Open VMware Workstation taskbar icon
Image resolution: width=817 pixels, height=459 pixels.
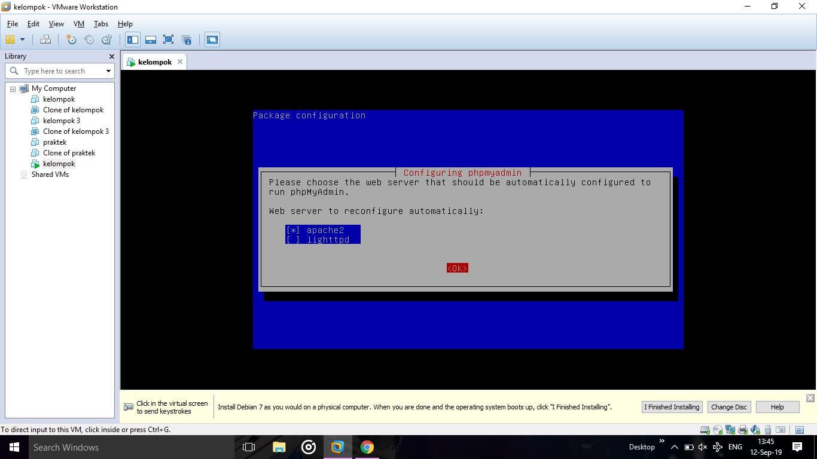point(338,447)
